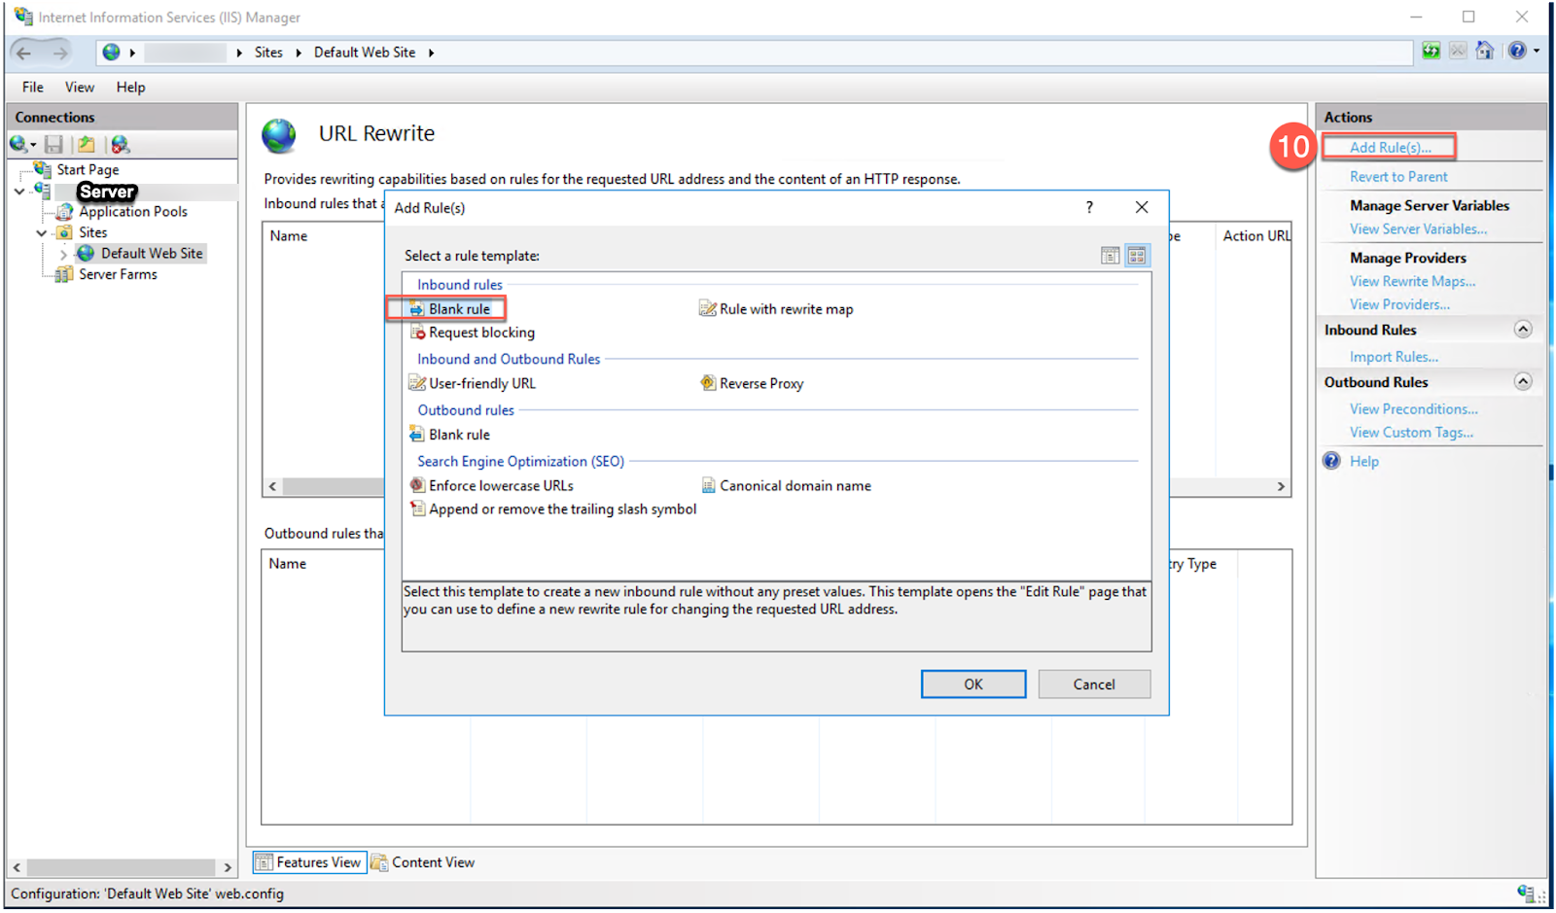The height and width of the screenshot is (913, 1556).
Task: Click Import Rules... link
Action: point(1394,357)
